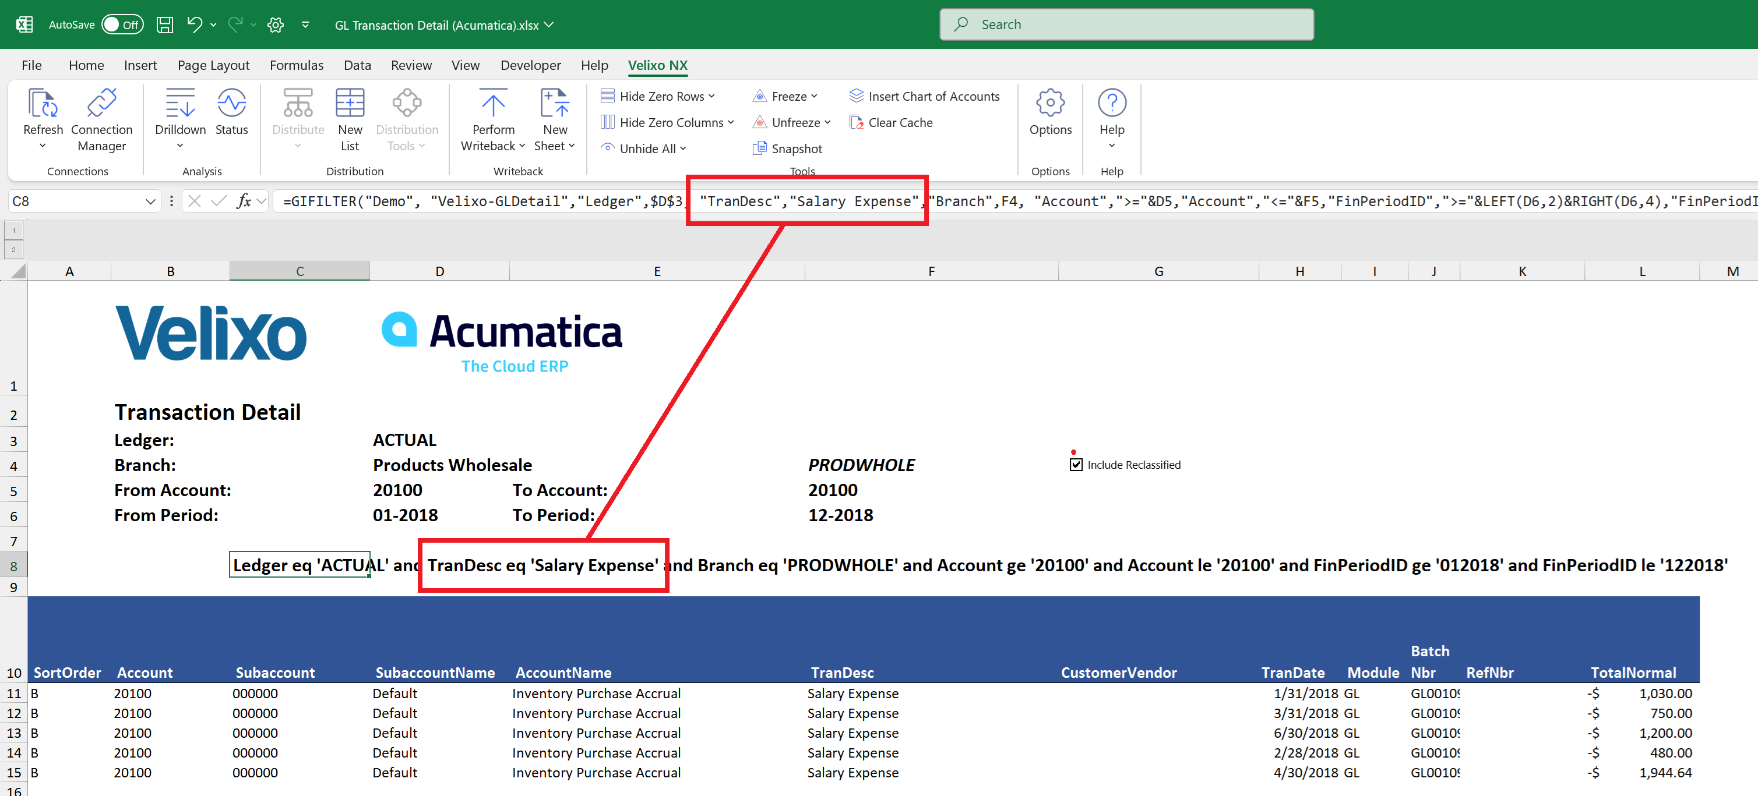Open the Status tool
This screenshot has width=1758, height=796.
tap(231, 104)
